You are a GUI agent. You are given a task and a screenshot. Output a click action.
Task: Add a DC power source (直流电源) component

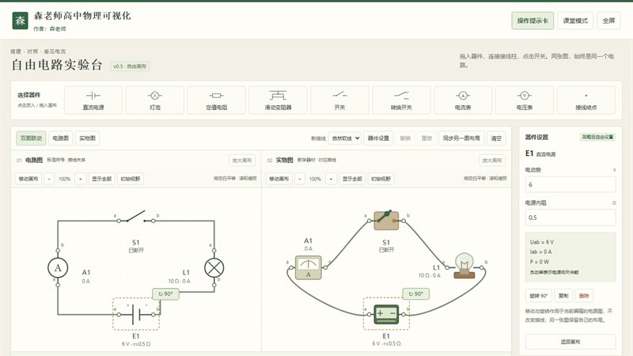pos(93,100)
